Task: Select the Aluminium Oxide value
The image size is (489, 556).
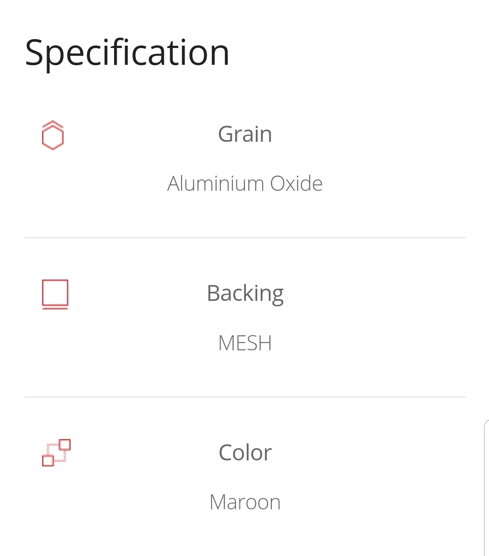Action: click(x=245, y=184)
